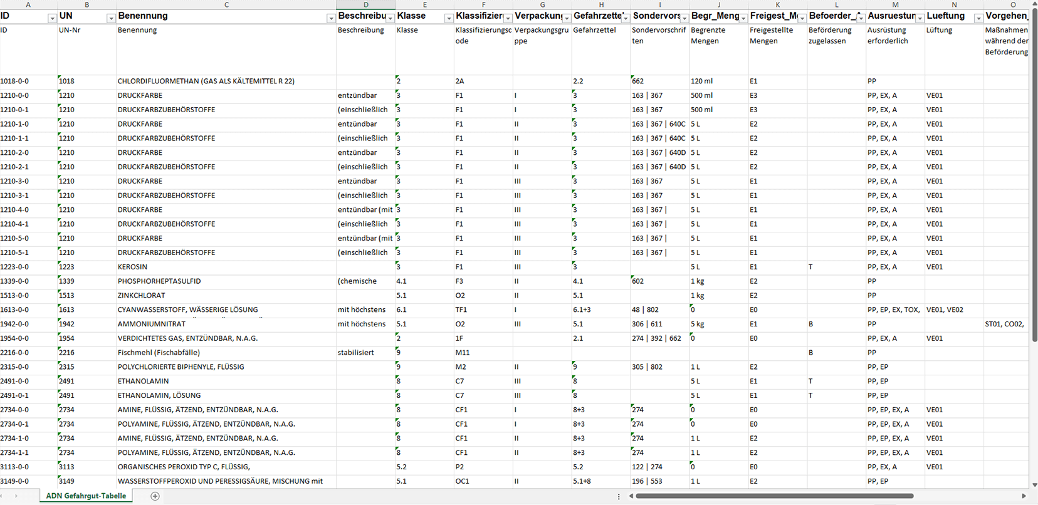Open the Begr_Meng filter dropdown
1038x505 pixels.
point(743,19)
